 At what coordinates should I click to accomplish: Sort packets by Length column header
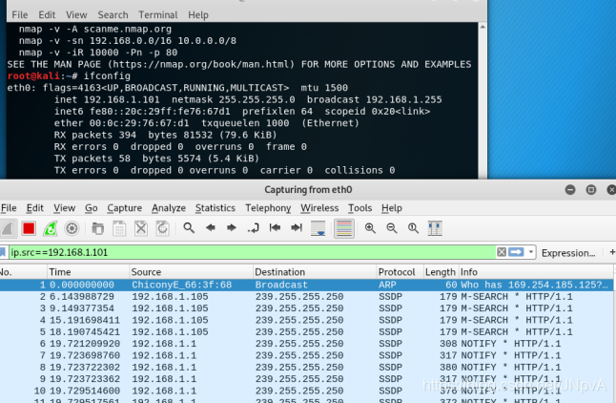click(441, 272)
